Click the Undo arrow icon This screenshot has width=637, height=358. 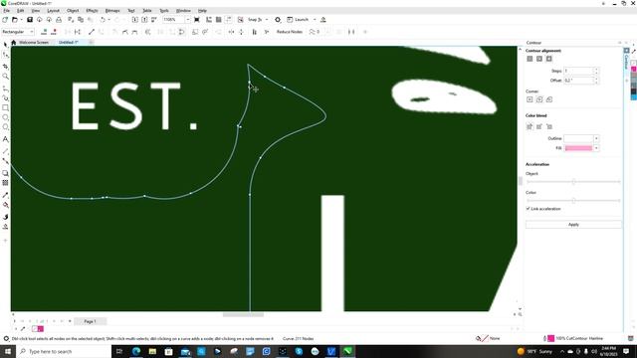click(103, 20)
